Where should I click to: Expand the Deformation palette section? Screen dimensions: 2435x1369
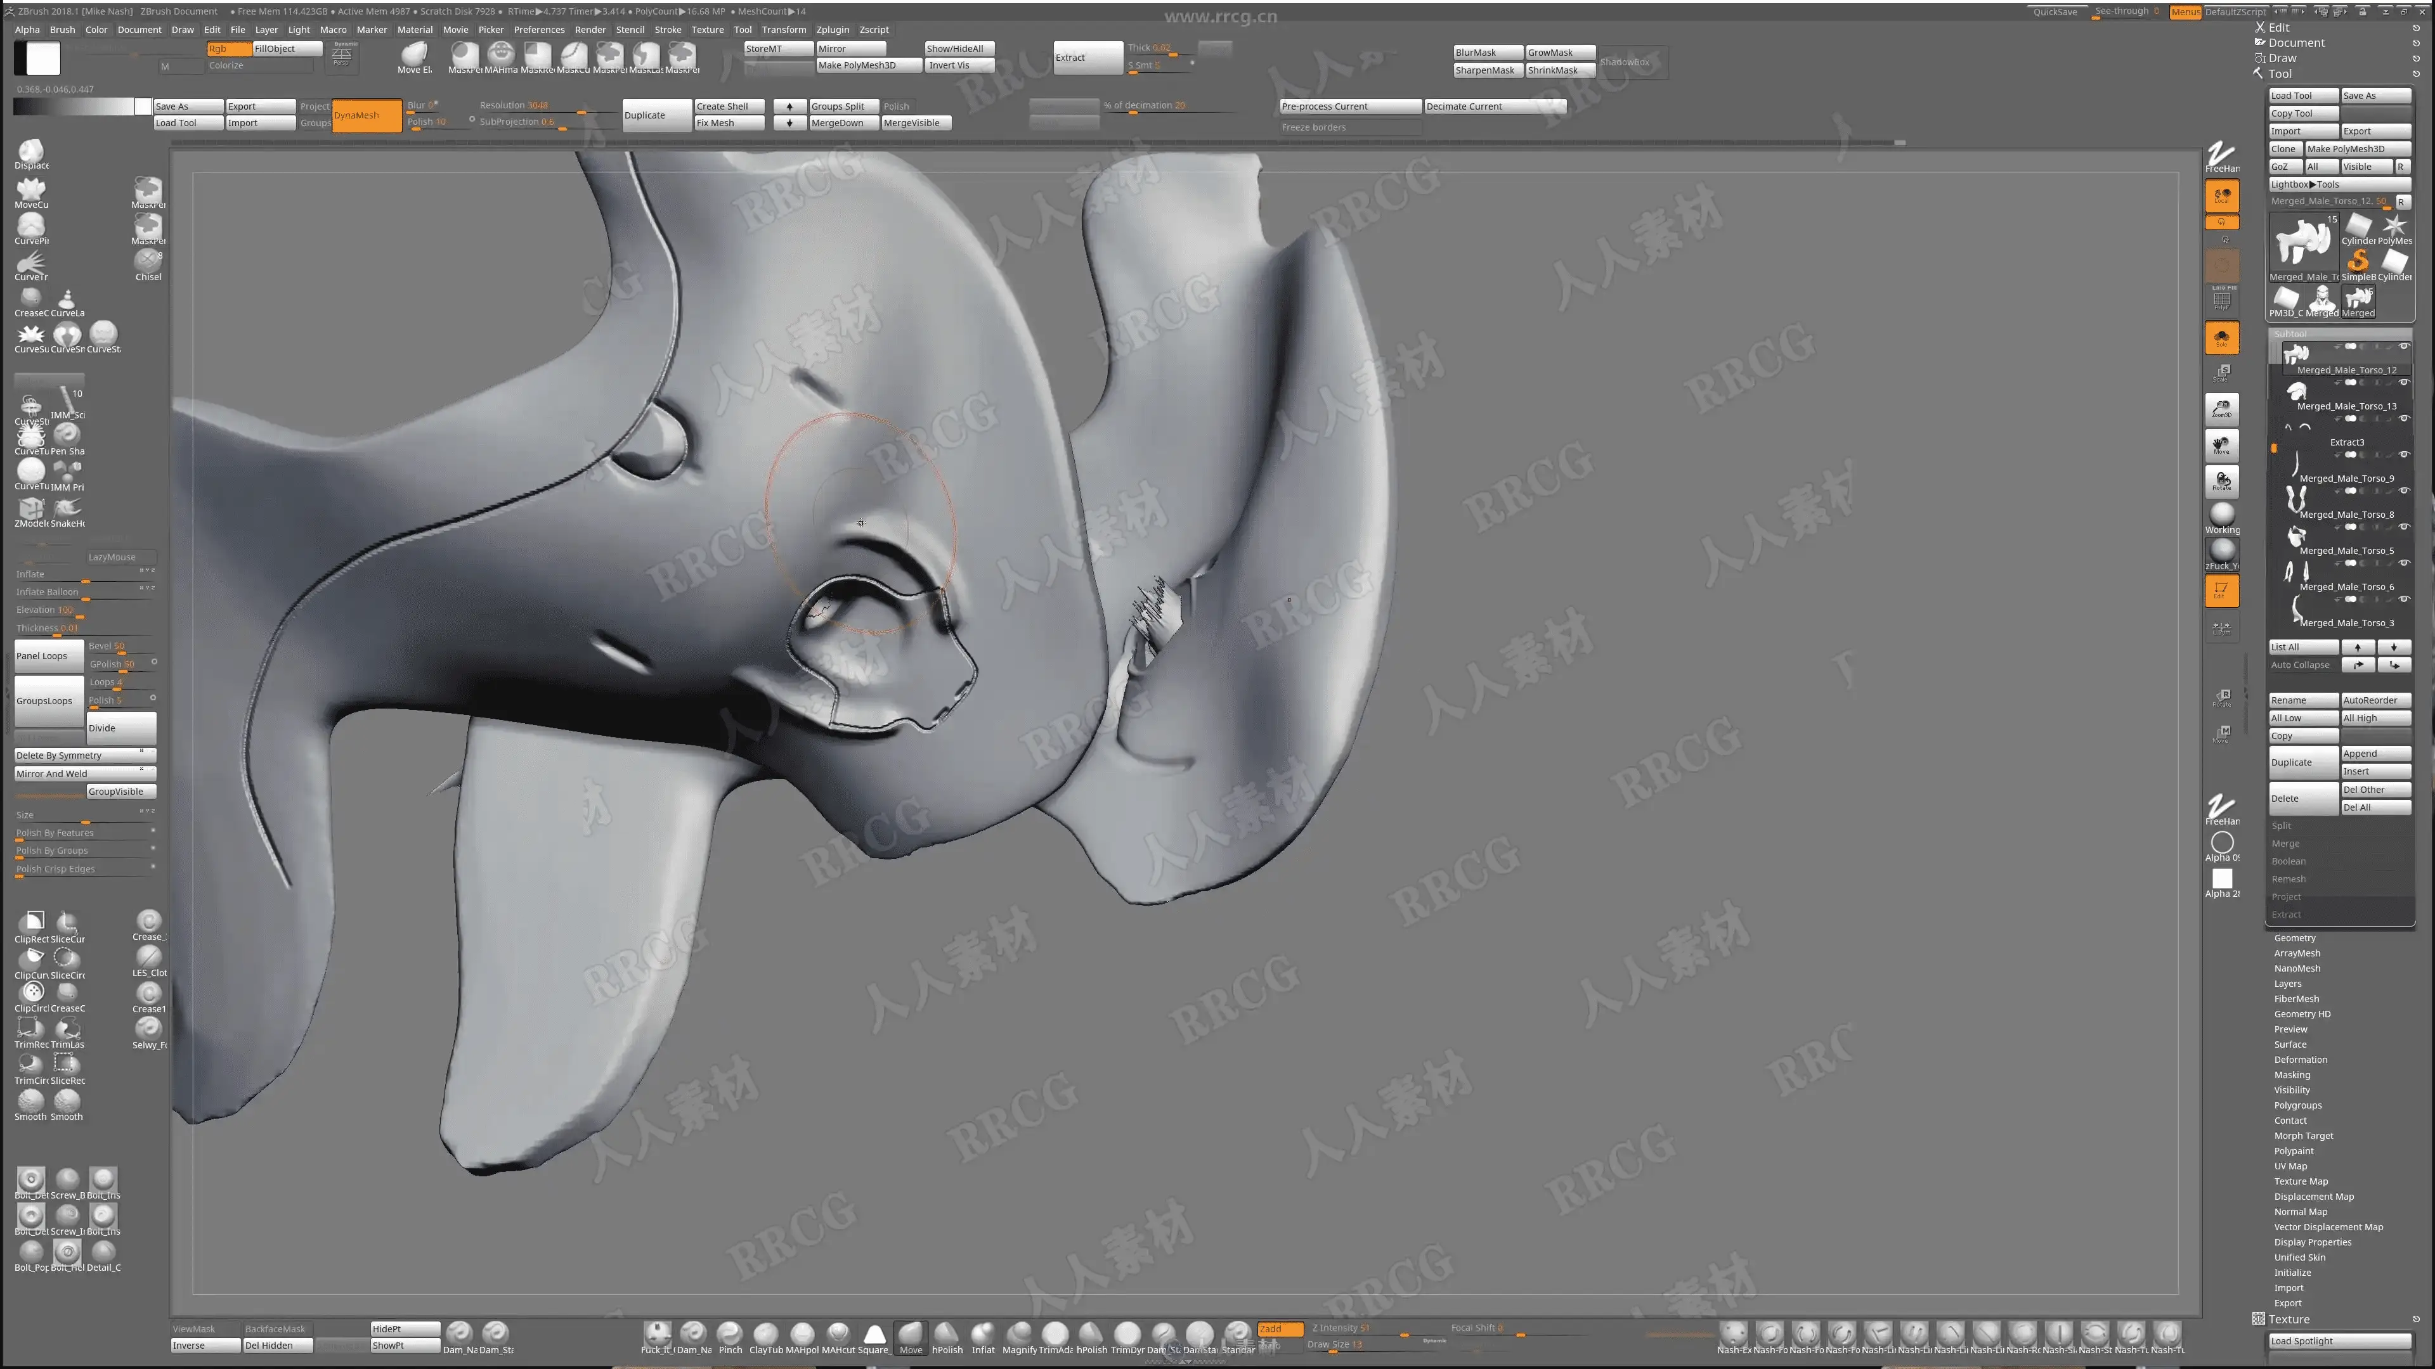(x=2300, y=1059)
